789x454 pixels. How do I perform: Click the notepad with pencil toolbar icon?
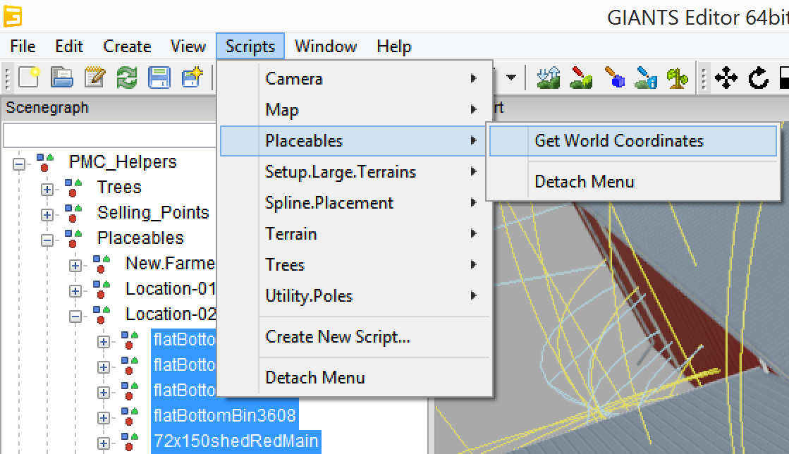(94, 78)
